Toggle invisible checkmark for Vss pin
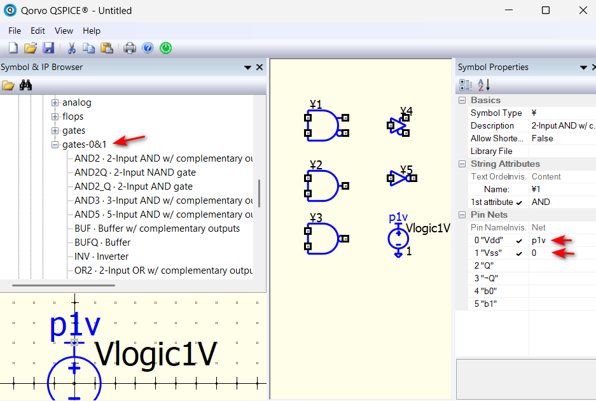The width and height of the screenshot is (596, 401). tap(520, 253)
